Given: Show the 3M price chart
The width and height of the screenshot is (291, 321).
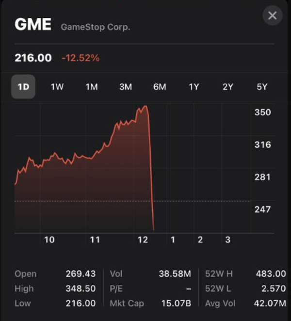Looking at the screenshot, I should (x=126, y=87).
